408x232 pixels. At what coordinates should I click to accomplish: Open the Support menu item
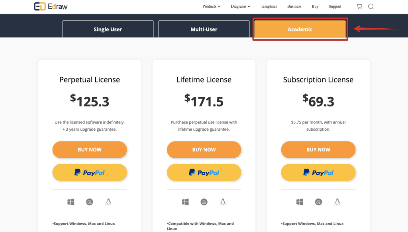point(335,6)
